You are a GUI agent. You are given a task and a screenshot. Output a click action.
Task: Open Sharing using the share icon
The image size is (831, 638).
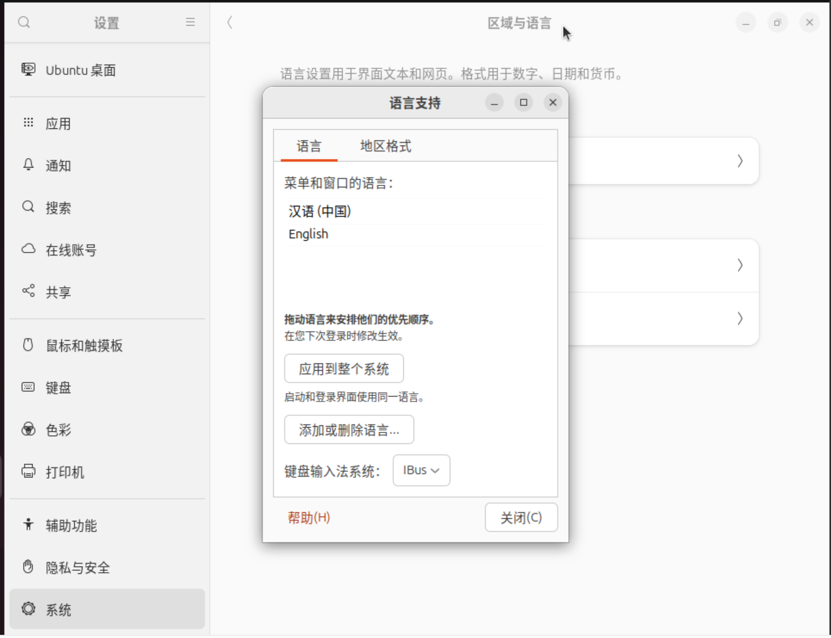click(x=28, y=291)
